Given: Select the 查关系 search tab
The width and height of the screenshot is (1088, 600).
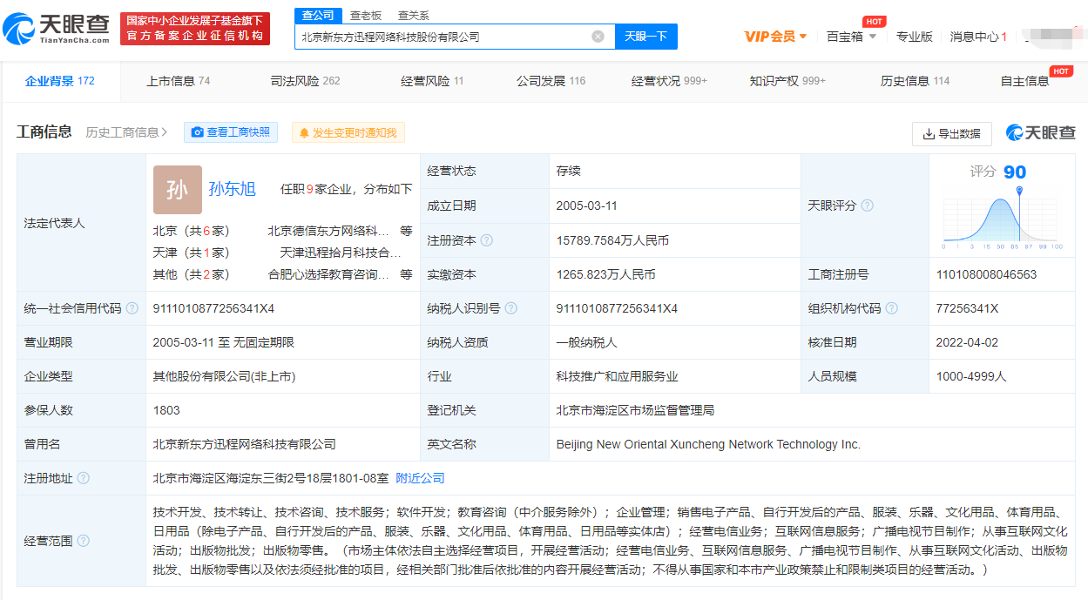Looking at the screenshot, I should [x=413, y=15].
